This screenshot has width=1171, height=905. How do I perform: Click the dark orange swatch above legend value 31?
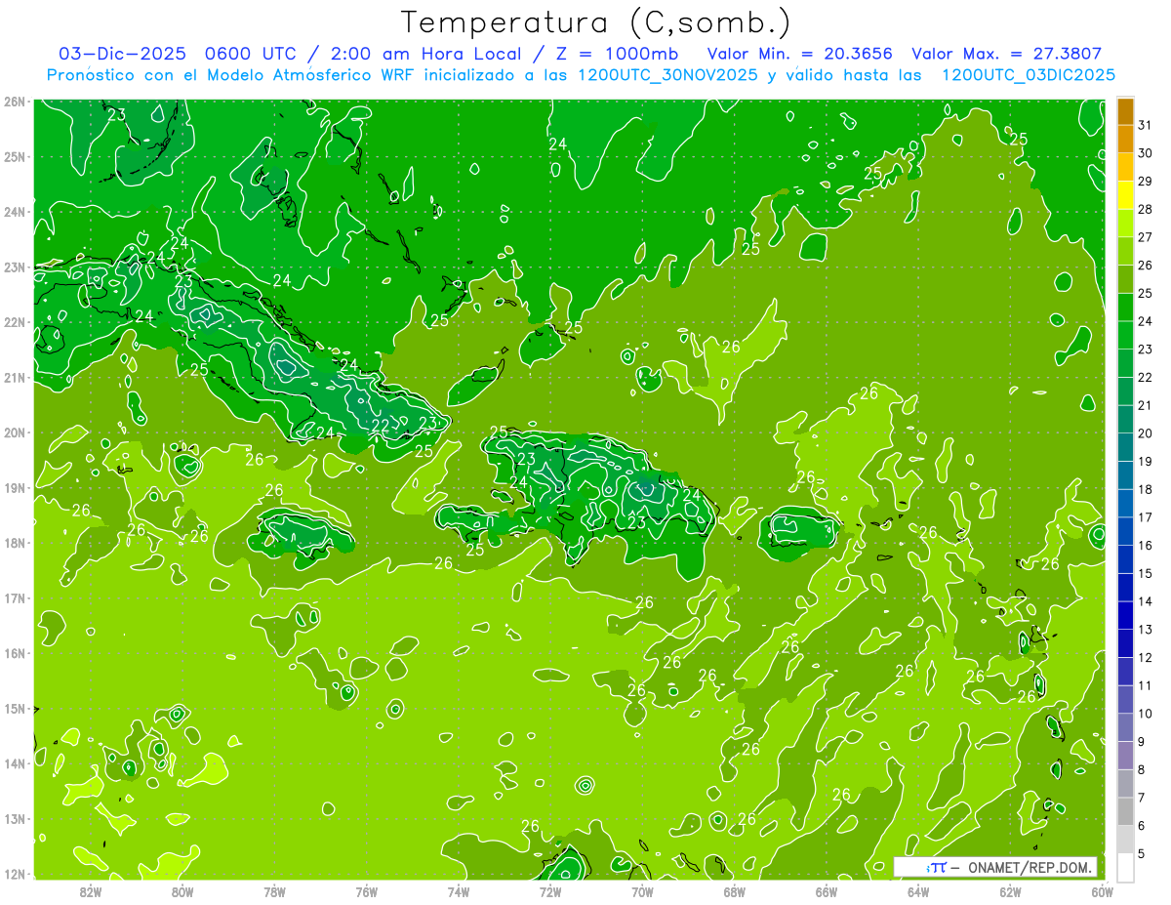[x=1125, y=110]
